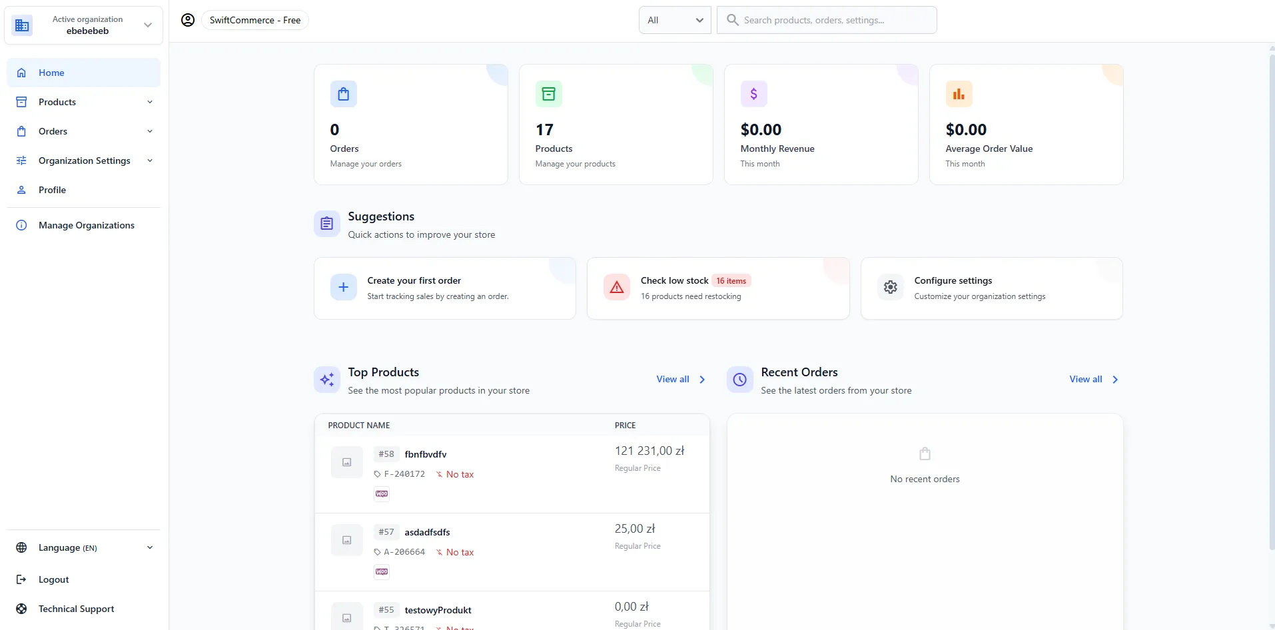
Task: Click View all link for Recent Orders
Action: [x=1093, y=379]
